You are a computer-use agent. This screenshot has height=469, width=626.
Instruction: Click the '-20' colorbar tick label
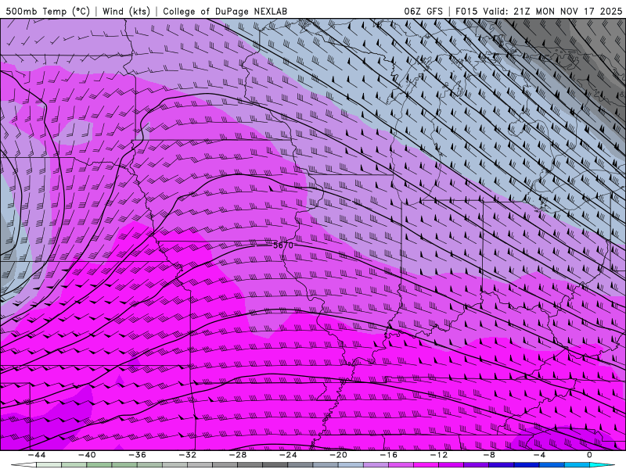coord(338,455)
